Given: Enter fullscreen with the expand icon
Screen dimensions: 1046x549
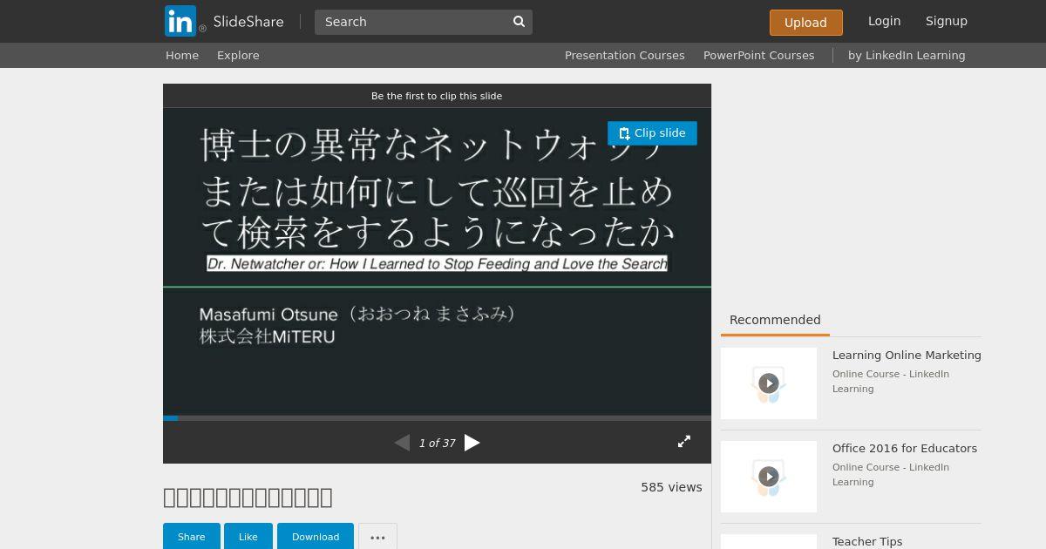Looking at the screenshot, I should pyautogui.click(x=684, y=442).
